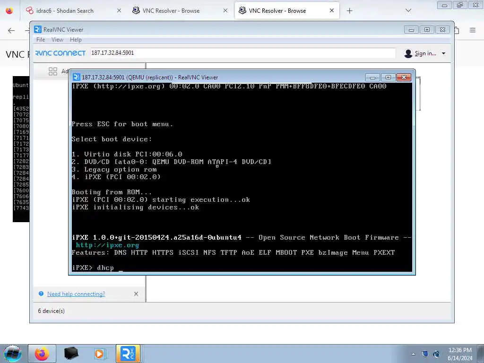Image resolution: width=484 pixels, height=363 pixels.
Task: Click the blue help question icon
Action: (x=41, y=294)
